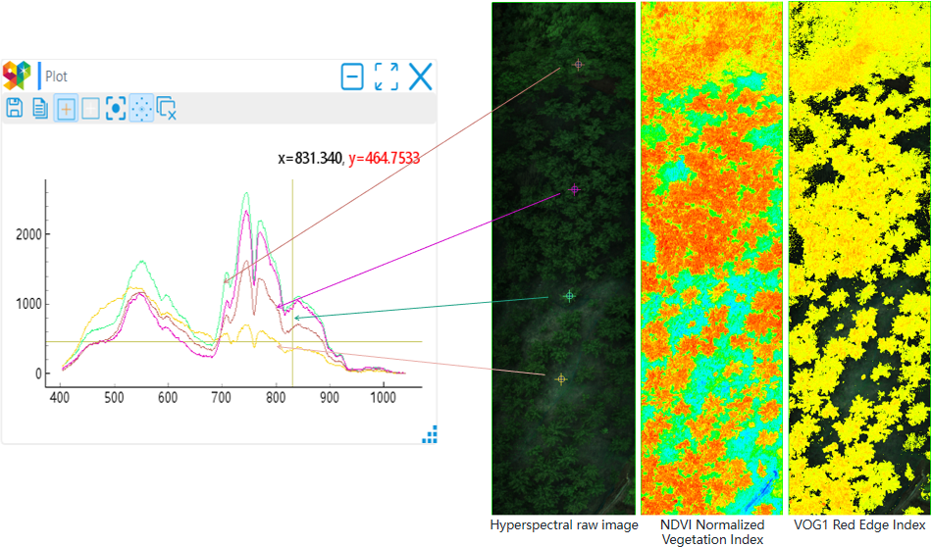
Task: Click the 'VOG1 Red Edge Index' caption
Action: [x=859, y=525]
